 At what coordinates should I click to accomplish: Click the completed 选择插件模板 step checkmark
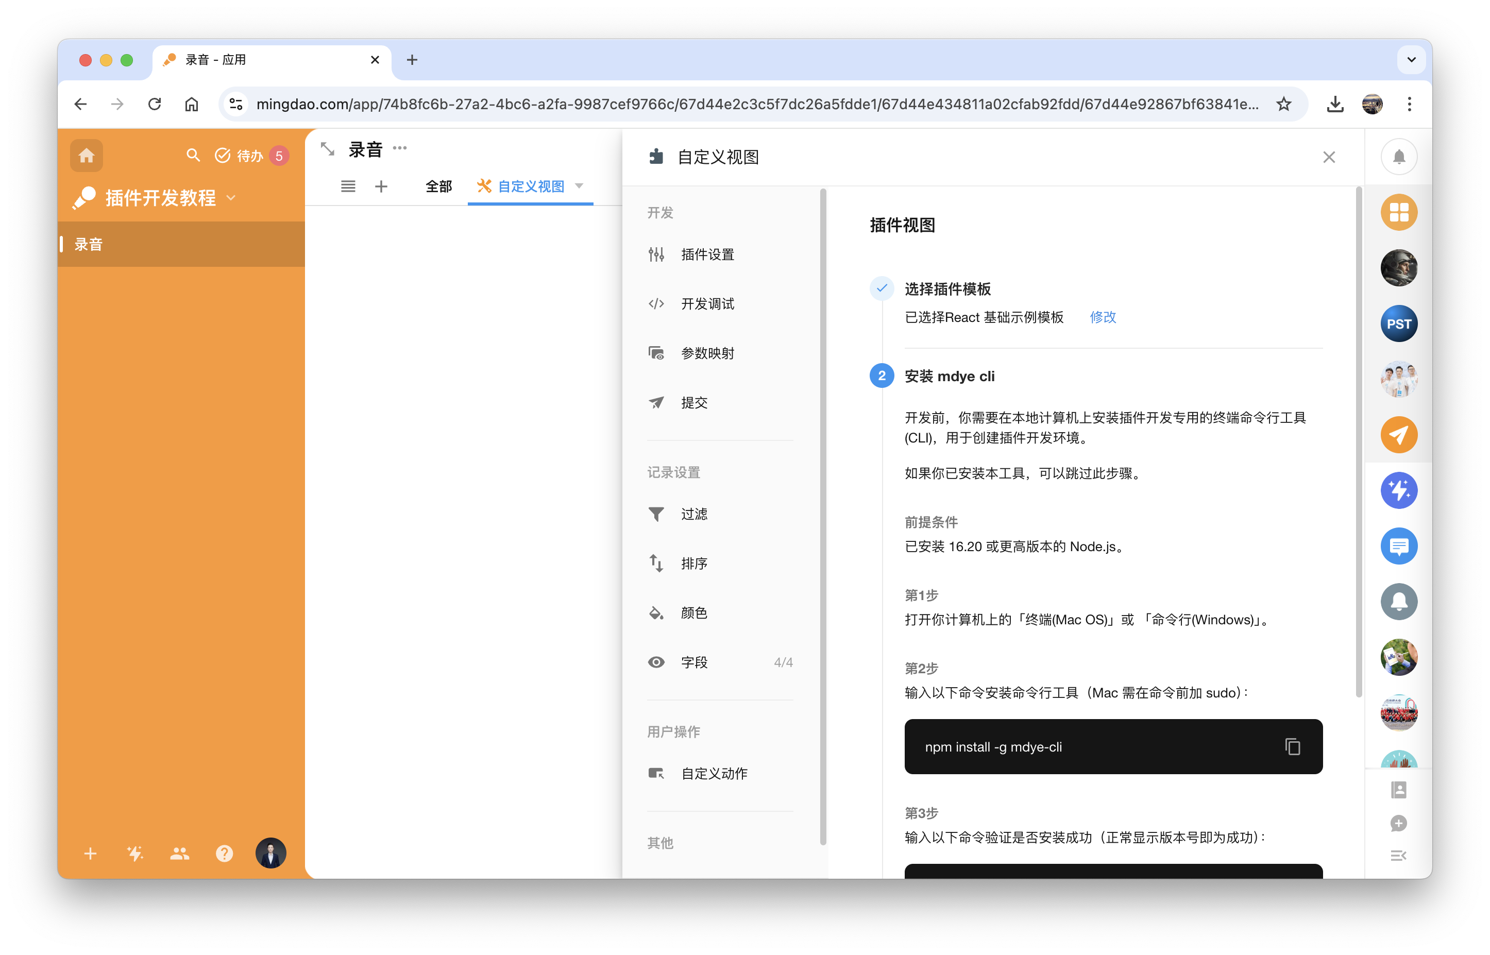(x=882, y=288)
